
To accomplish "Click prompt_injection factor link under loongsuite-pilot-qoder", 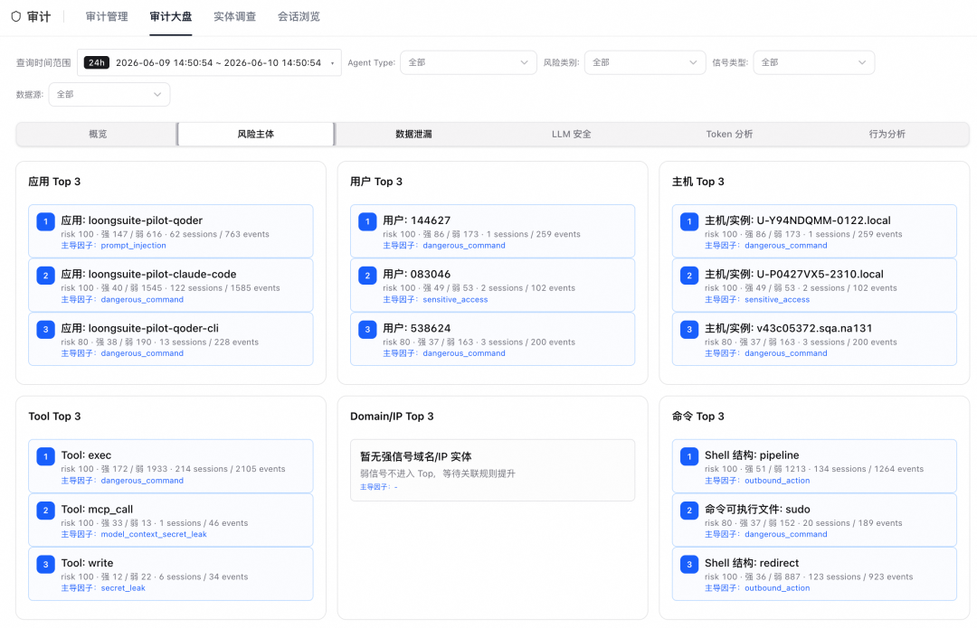I will click(133, 246).
